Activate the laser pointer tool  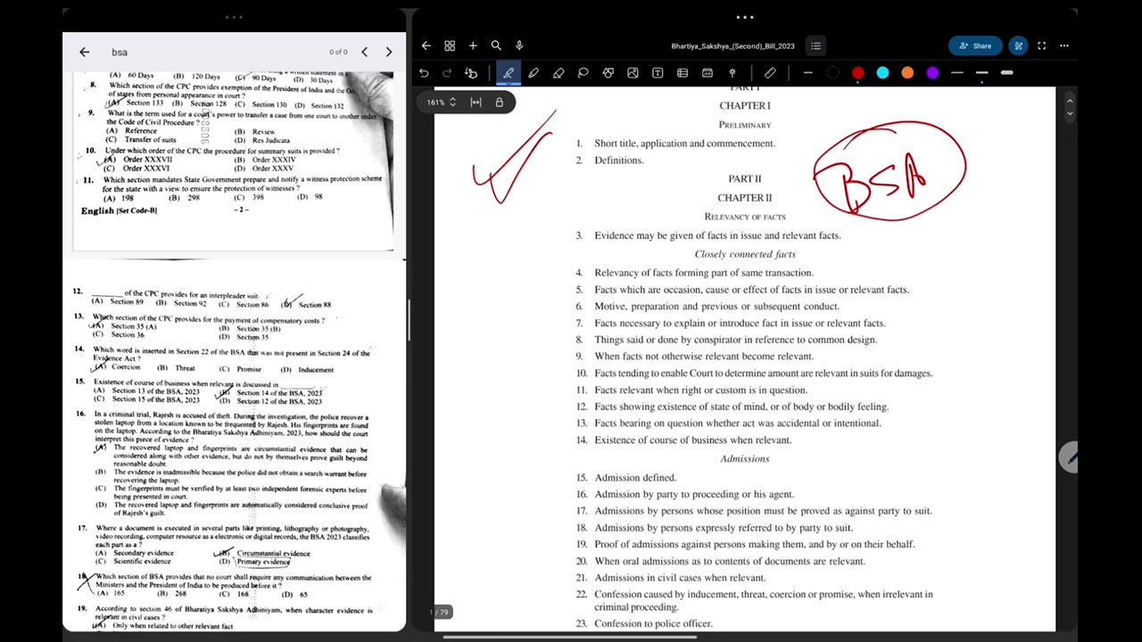click(x=732, y=73)
